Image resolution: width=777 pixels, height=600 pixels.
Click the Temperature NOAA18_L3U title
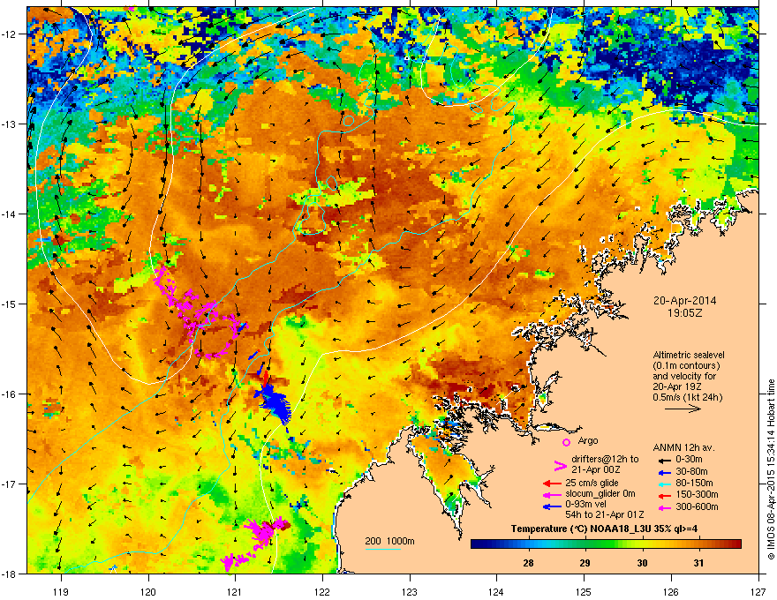pos(604,529)
